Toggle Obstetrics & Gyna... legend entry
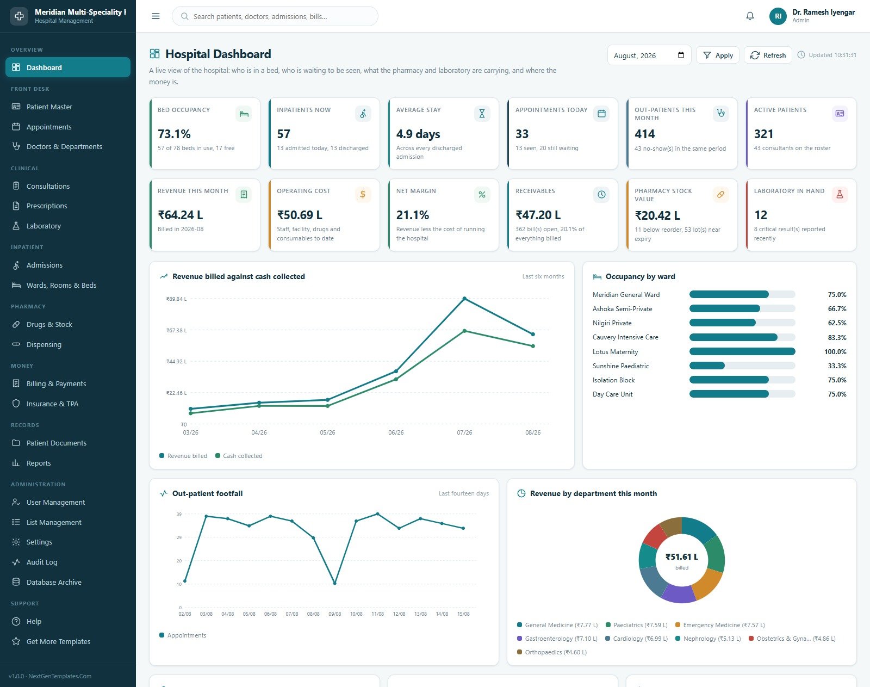 click(792, 639)
